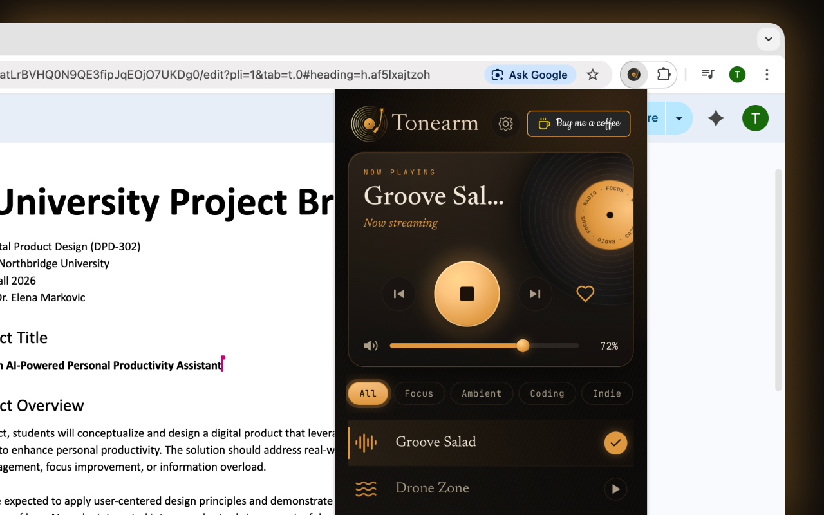Open the Chrome extensions puzzle menu

pyautogui.click(x=664, y=74)
